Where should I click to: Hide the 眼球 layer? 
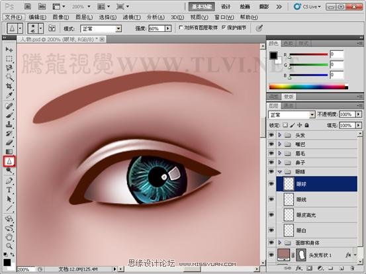pyautogui.click(x=271, y=184)
